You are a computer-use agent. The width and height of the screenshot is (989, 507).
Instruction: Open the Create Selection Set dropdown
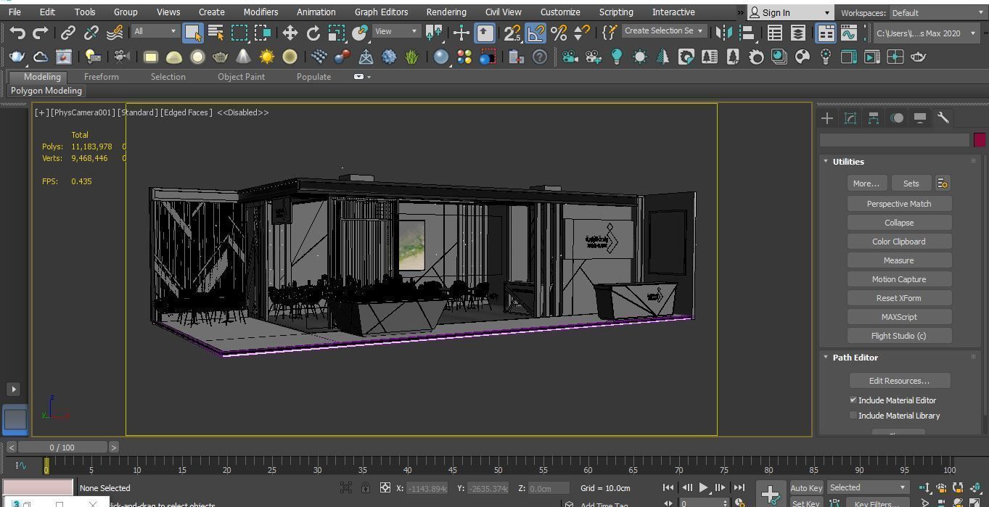click(664, 31)
